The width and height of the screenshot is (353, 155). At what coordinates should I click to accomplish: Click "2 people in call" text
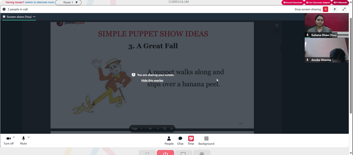[18, 9]
